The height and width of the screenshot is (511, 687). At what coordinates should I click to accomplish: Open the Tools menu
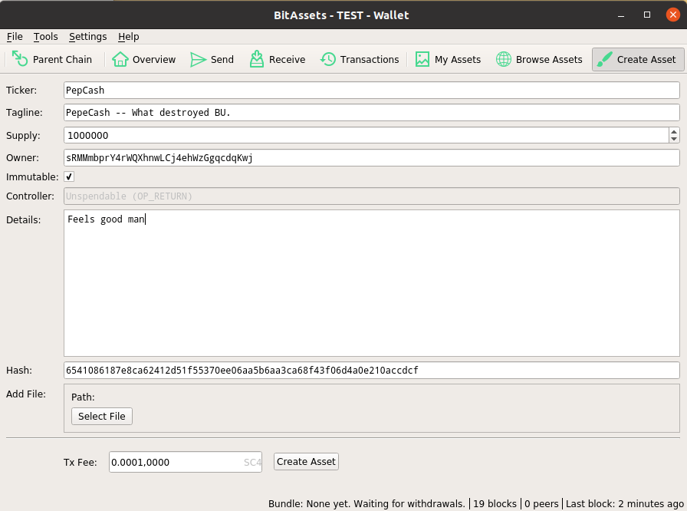pos(45,36)
